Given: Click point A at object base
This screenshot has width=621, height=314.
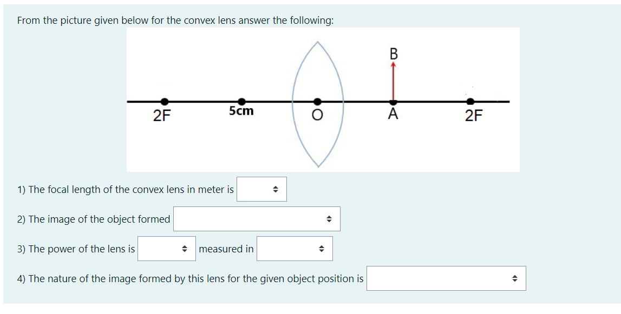Looking at the screenshot, I should pos(393,102).
